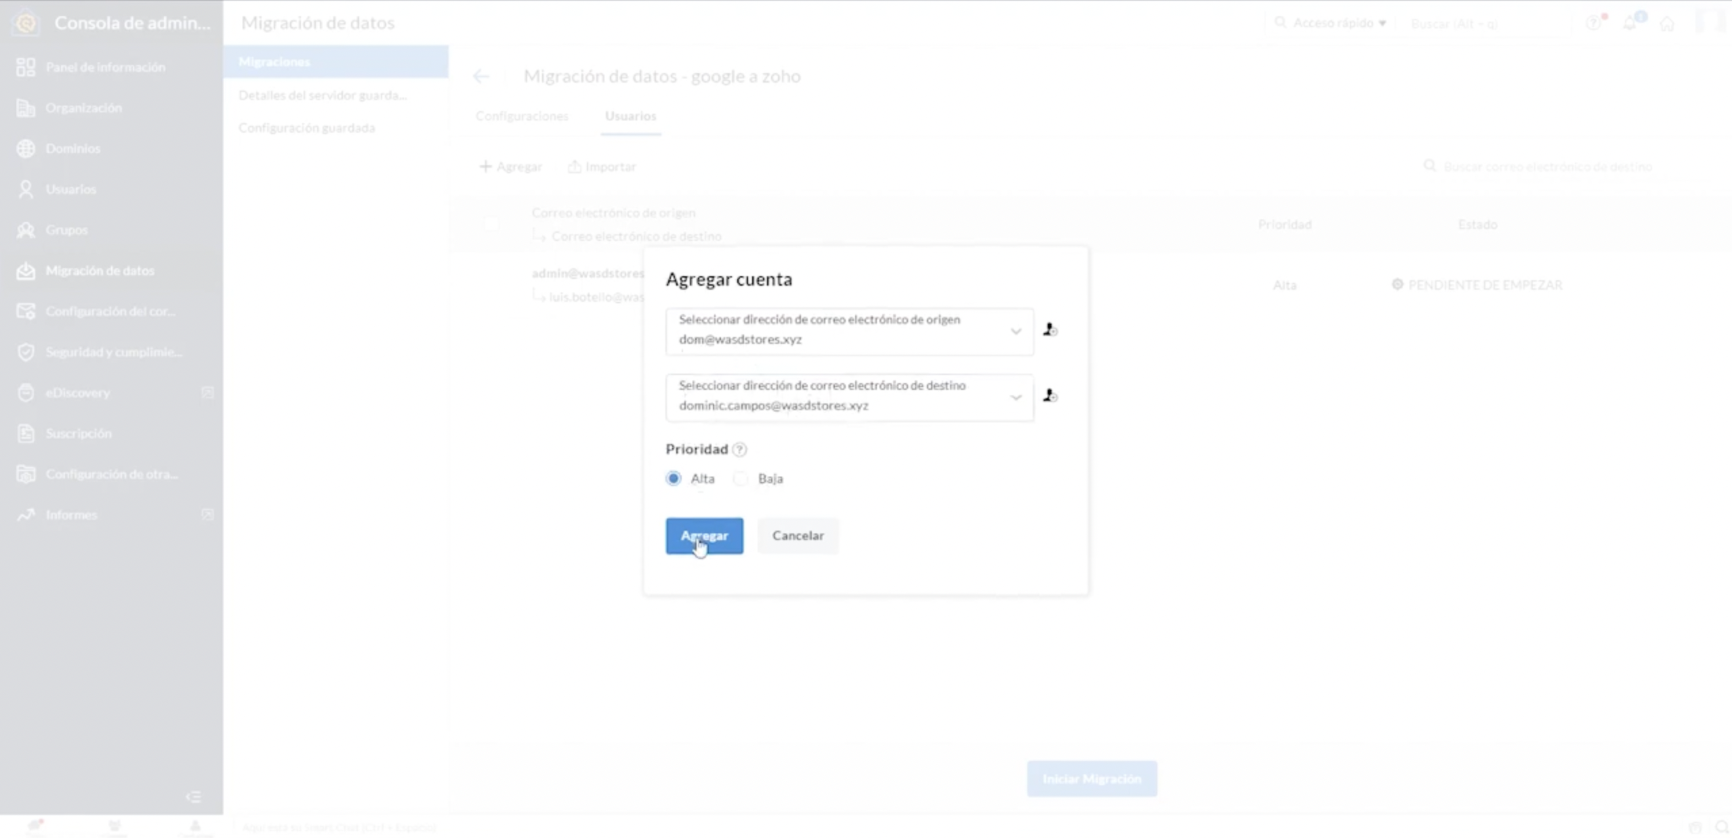Go back with the left arrow icon
The width and height of the screenshot is (1732, 838).
point(481,76)
